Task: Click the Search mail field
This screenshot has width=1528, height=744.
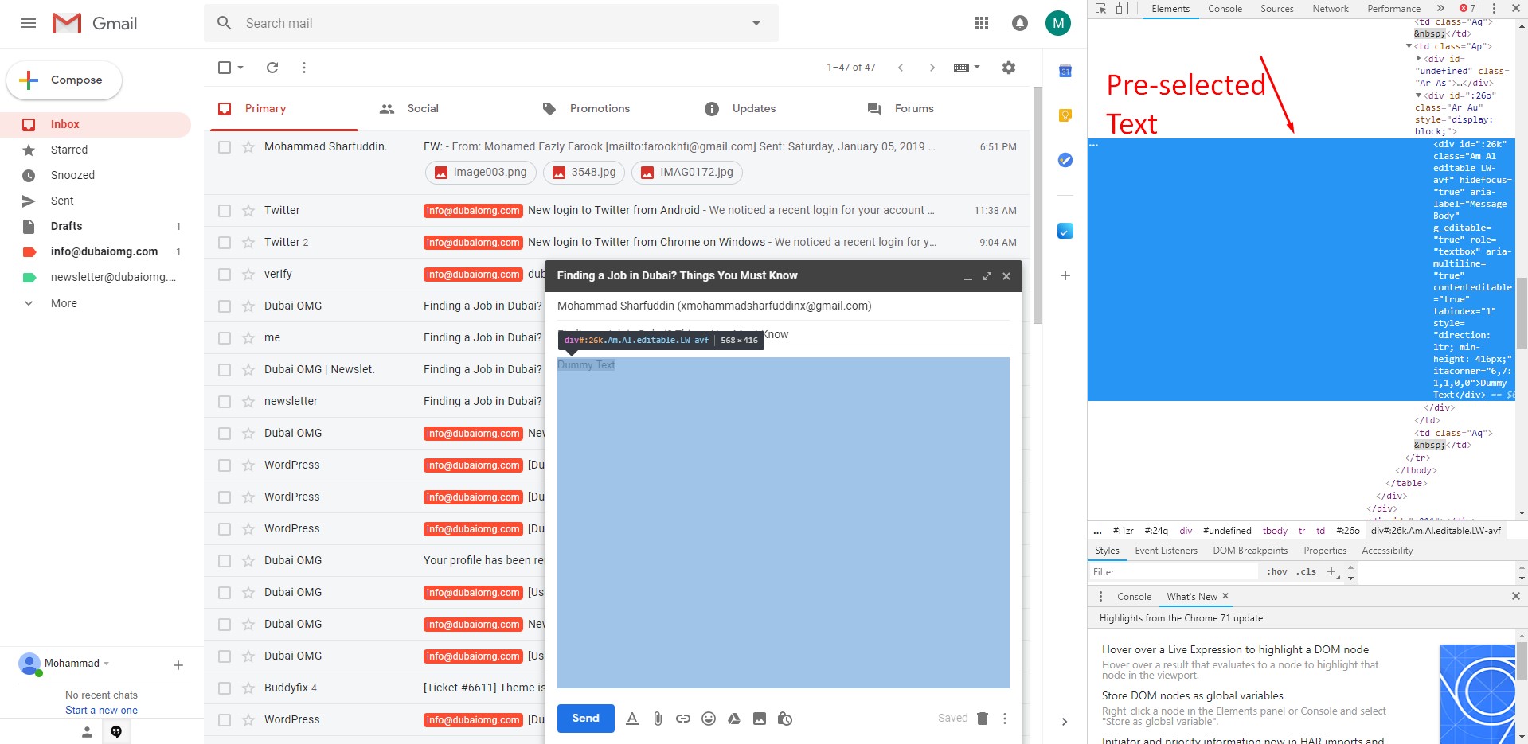Action: (492, 23)
